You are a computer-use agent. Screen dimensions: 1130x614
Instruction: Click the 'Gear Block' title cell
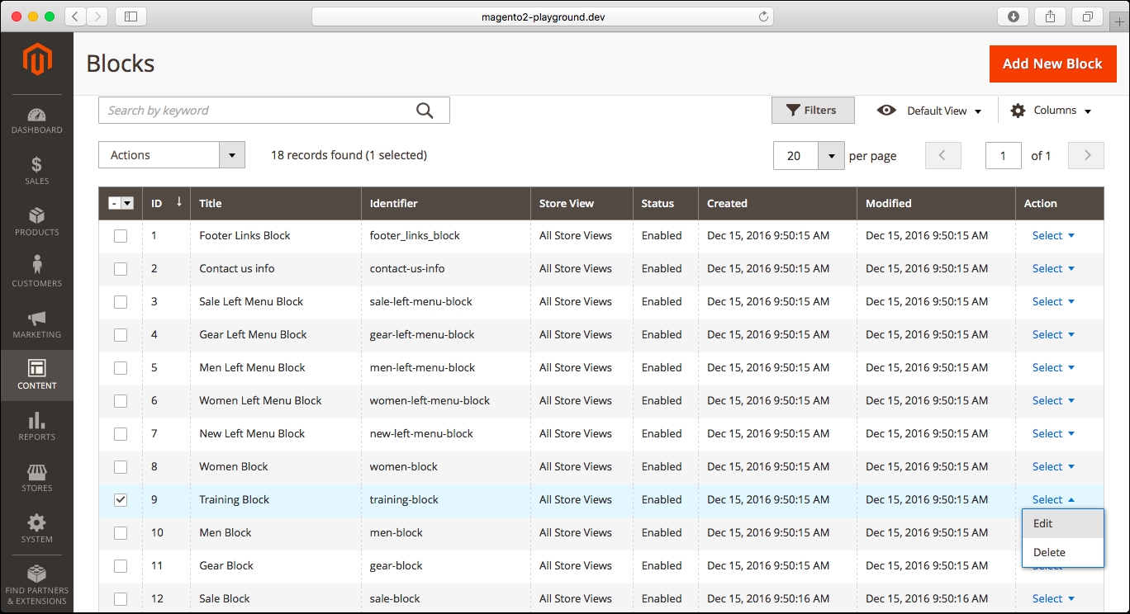pos(226,566)
